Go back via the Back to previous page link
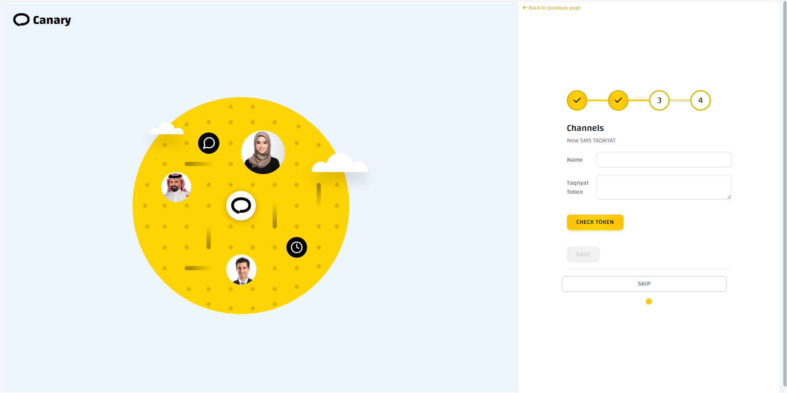This screenshot has height=393, width=787. 552,8
